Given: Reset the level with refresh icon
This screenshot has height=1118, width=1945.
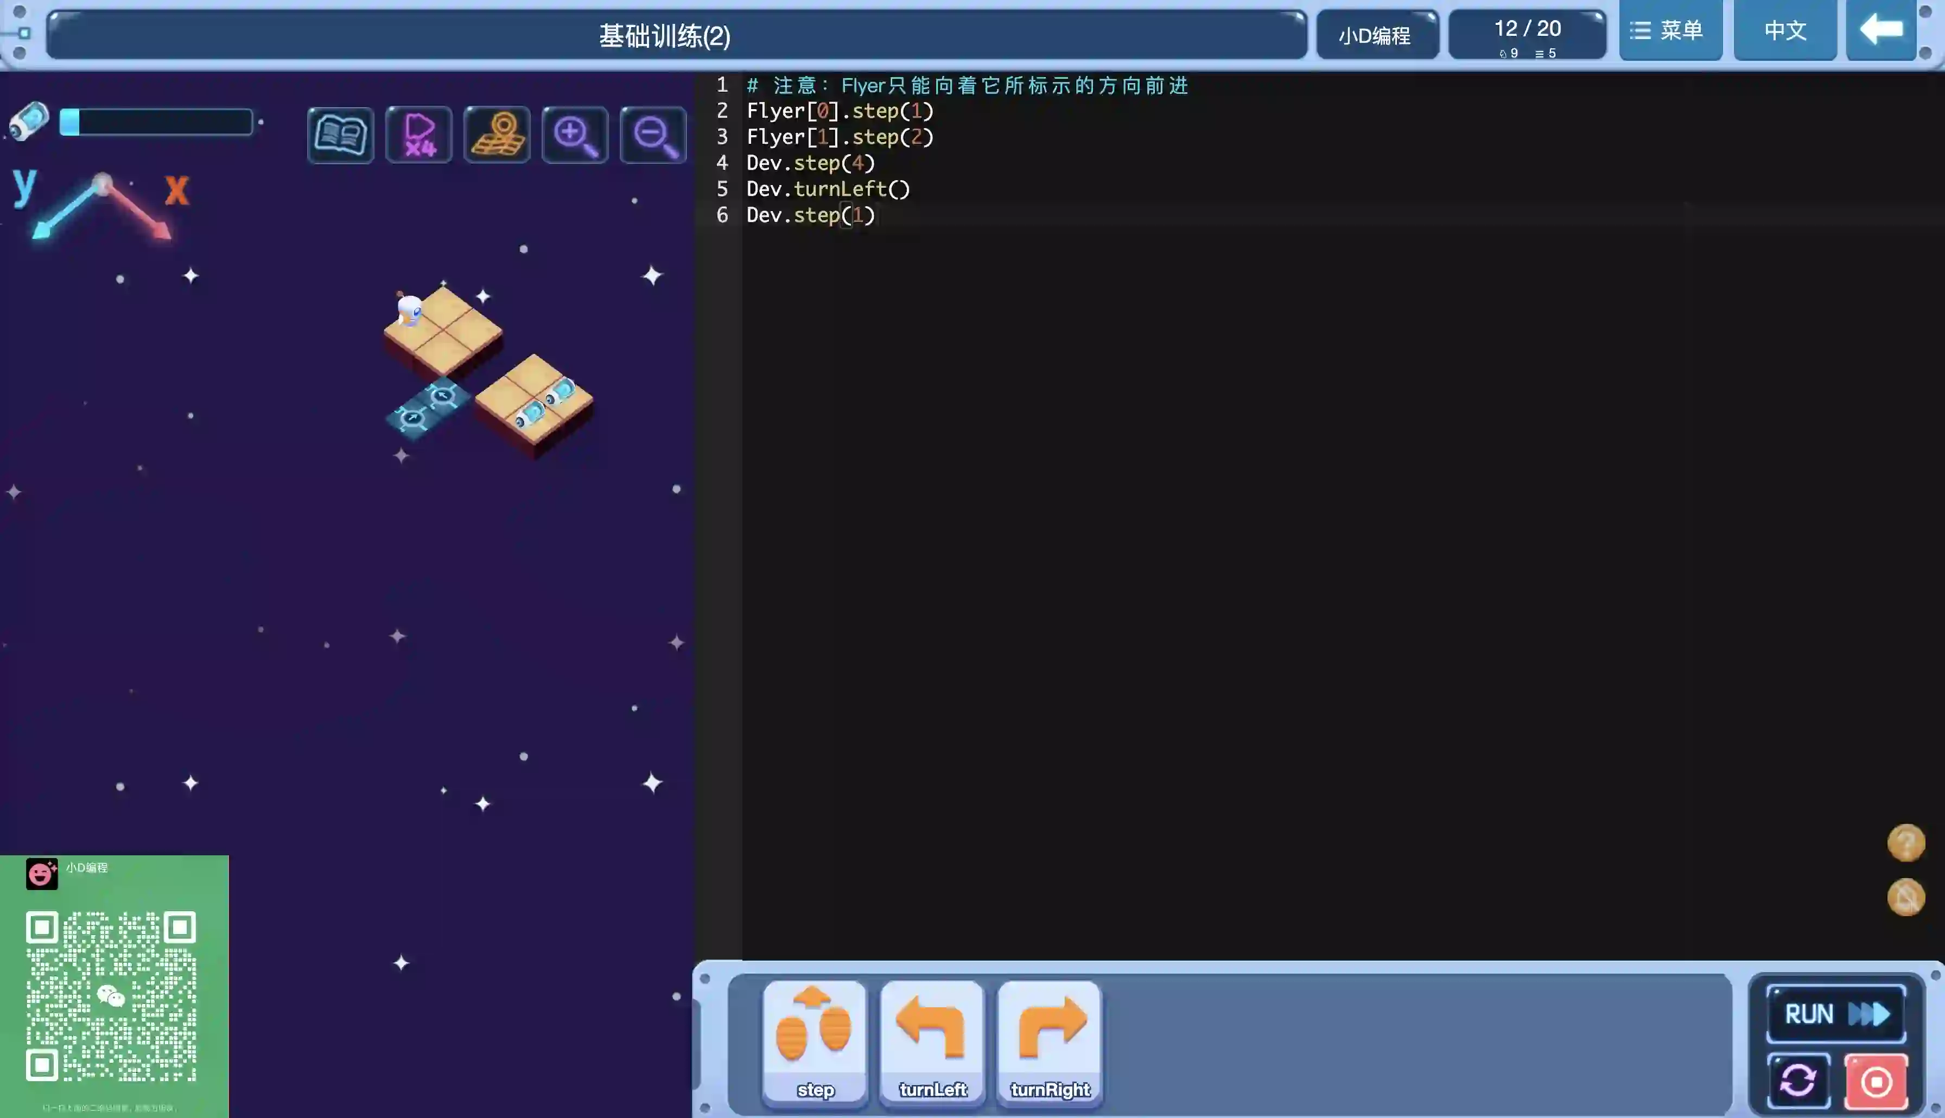Looking at the screenshot, I should pos(1798,1081).
